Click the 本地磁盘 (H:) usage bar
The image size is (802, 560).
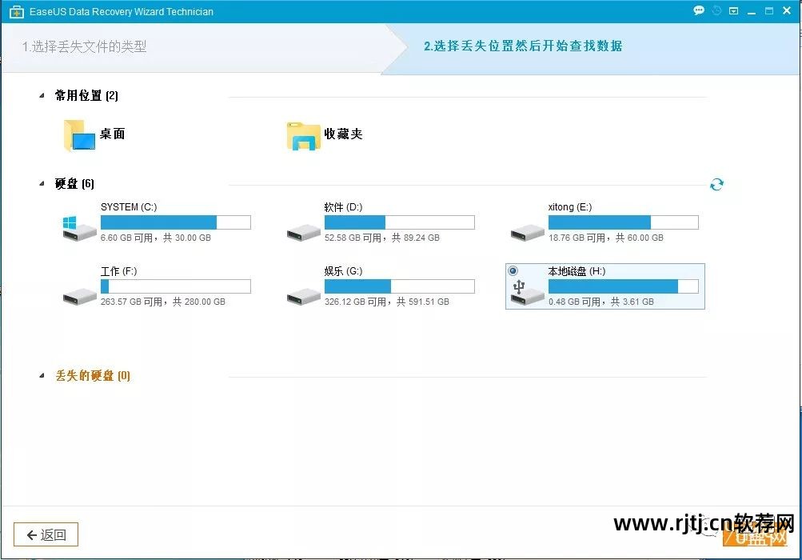point(622,286)
